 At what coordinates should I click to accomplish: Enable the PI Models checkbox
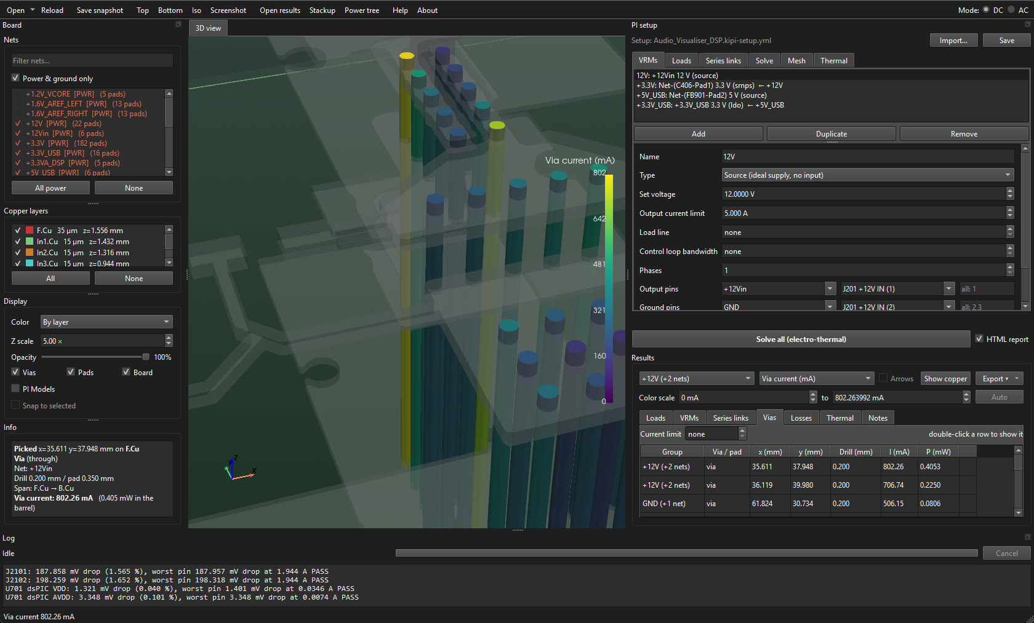point(15,389)
